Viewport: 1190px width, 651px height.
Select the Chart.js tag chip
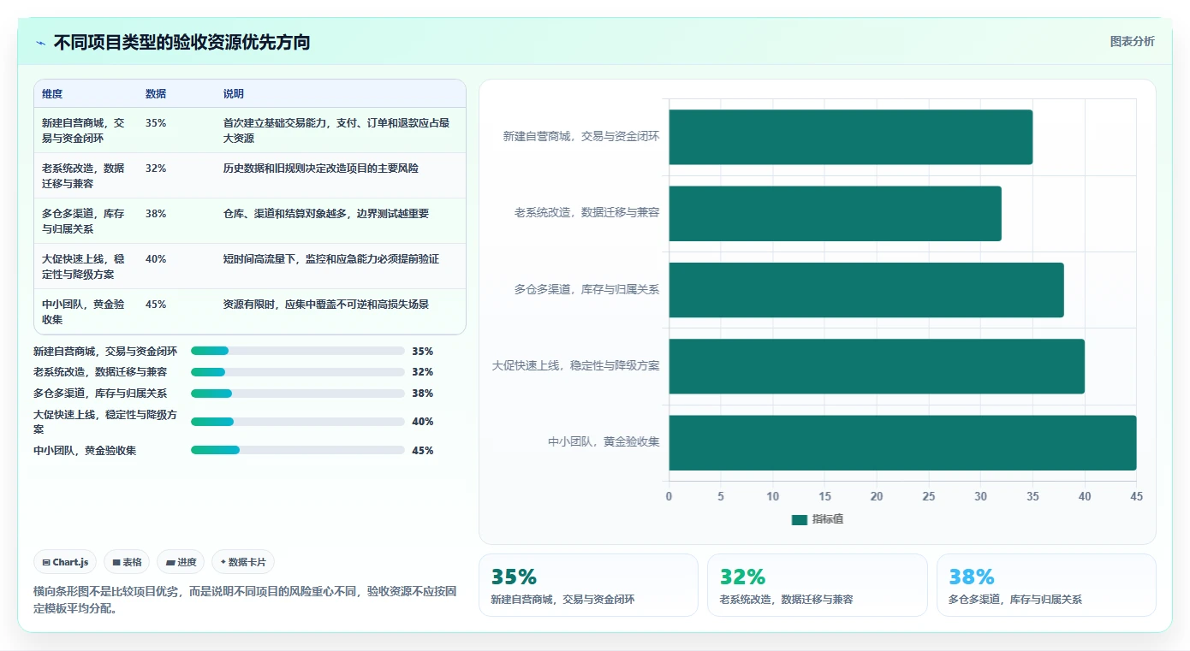tap(66, 562)
